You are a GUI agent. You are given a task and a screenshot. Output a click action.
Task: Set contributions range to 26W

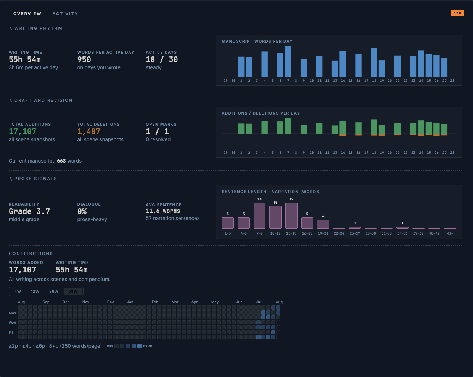click(54, 291)
